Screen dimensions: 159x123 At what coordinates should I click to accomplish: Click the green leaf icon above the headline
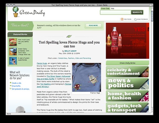click(69, 36)
